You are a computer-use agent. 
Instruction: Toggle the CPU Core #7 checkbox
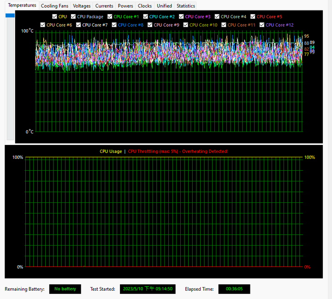point(78,25)
